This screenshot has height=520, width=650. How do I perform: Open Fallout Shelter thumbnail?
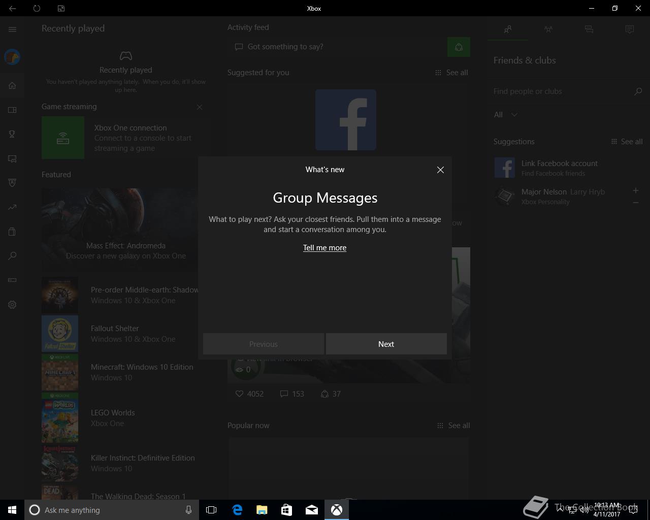(60, 334)
